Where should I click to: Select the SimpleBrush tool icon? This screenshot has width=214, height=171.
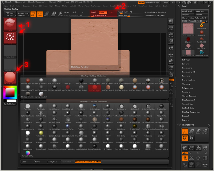(202, 26)
